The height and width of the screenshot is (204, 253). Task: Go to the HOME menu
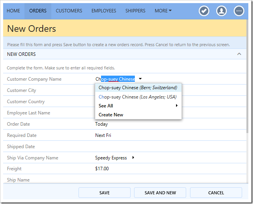point(13,11)
